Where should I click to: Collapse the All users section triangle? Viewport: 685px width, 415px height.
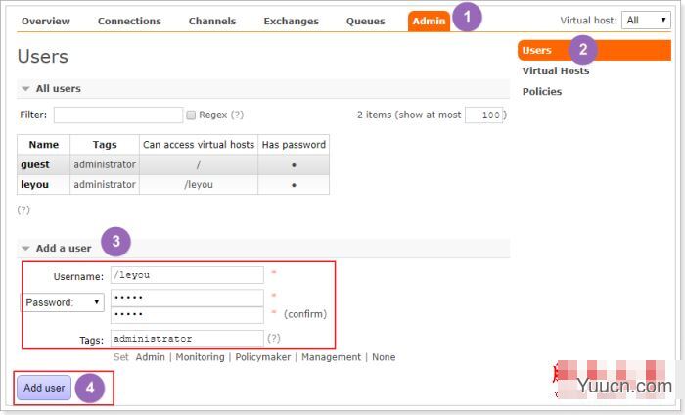pyautogui.click(x=25, y=89)
